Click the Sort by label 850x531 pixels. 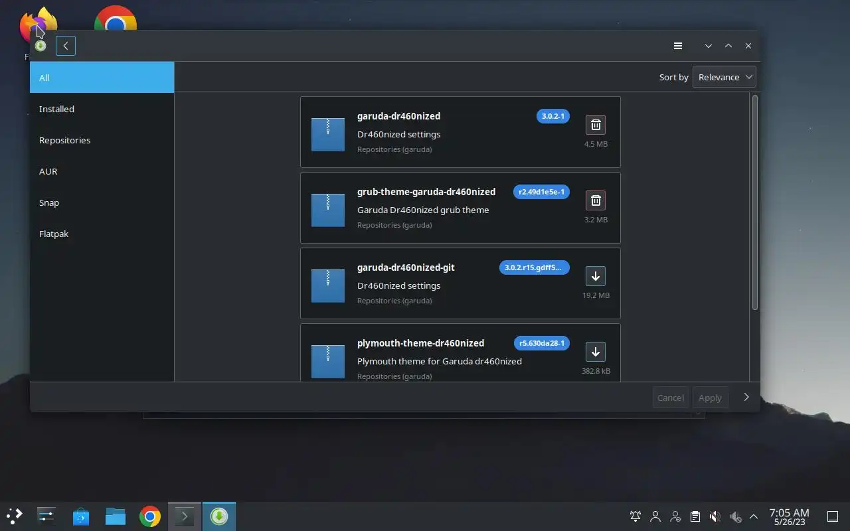click(x=673, y=77)
